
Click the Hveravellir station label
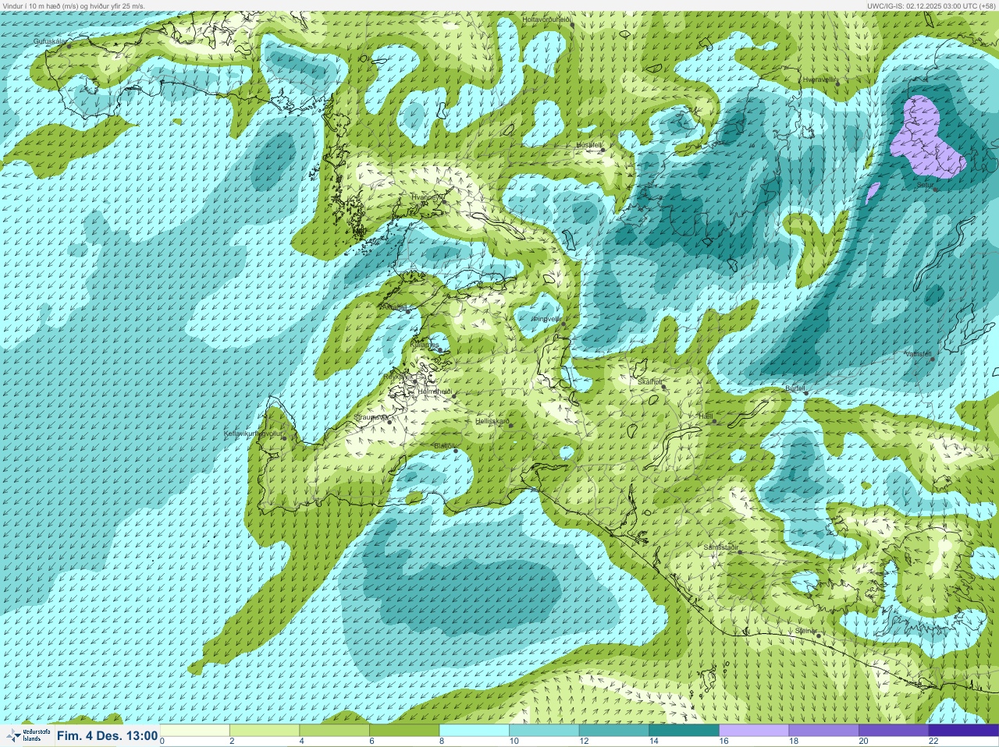click(x=819, y=80)
